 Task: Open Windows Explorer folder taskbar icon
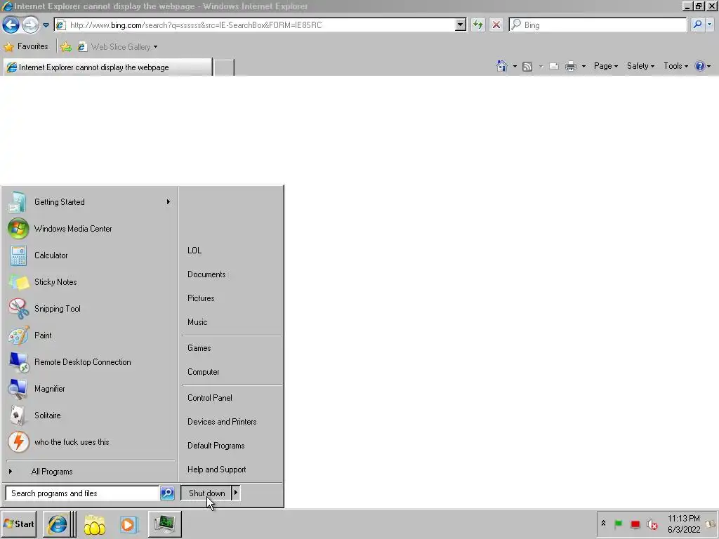95,524
